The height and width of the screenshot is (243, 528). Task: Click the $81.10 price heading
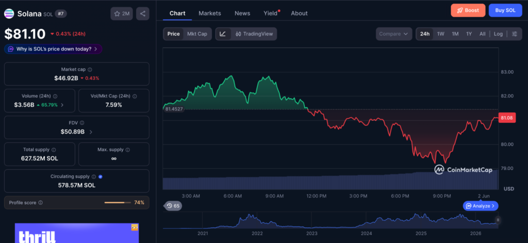click(25, 34)
